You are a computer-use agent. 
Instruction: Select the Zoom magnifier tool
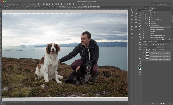pos(140,61)
